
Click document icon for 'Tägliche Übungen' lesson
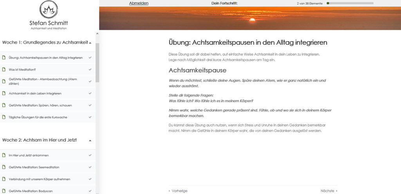[x=4, y=117]
